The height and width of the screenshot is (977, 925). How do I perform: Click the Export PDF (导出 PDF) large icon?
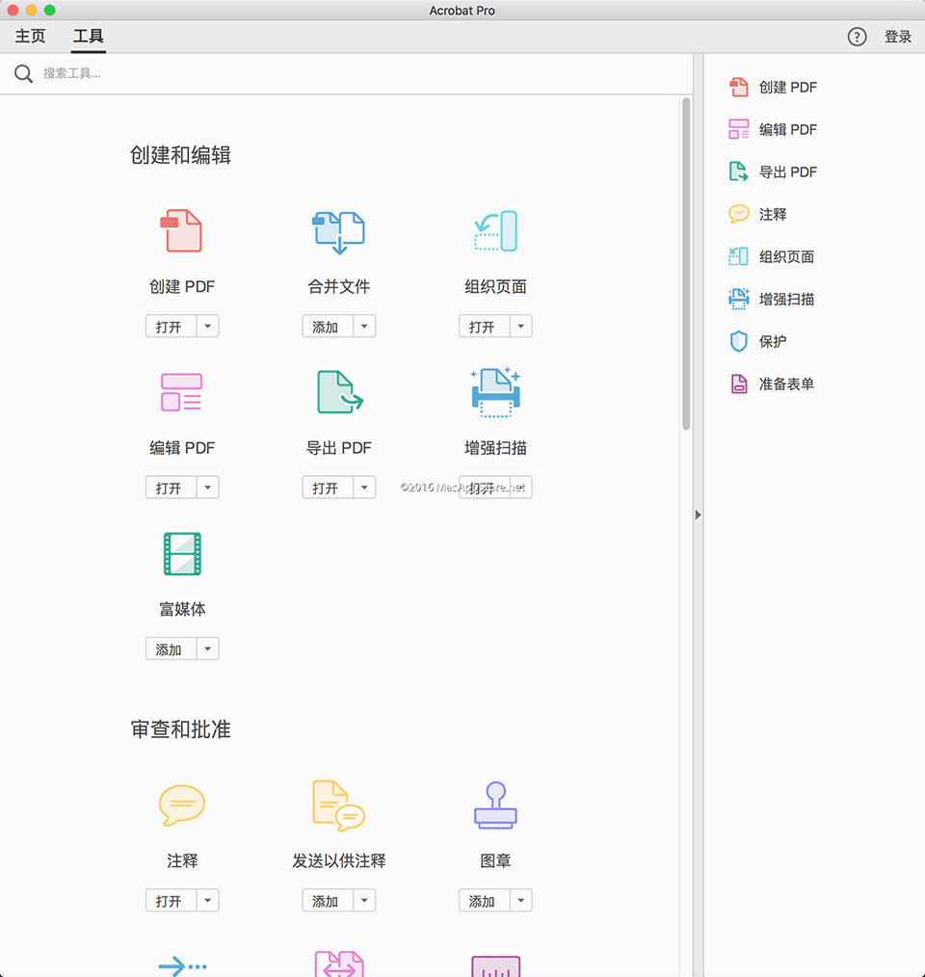[x=338, y=392]
